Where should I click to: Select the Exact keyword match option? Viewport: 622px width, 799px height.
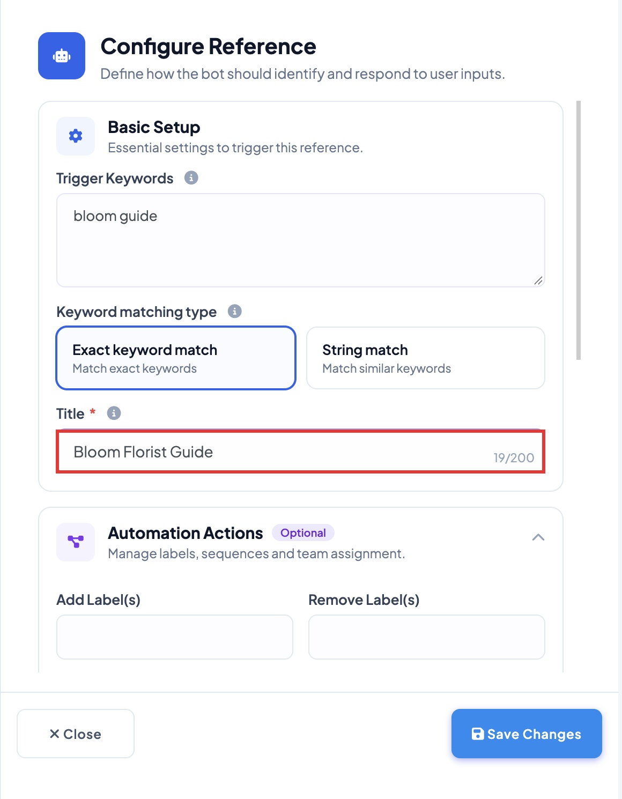[176, 358]
